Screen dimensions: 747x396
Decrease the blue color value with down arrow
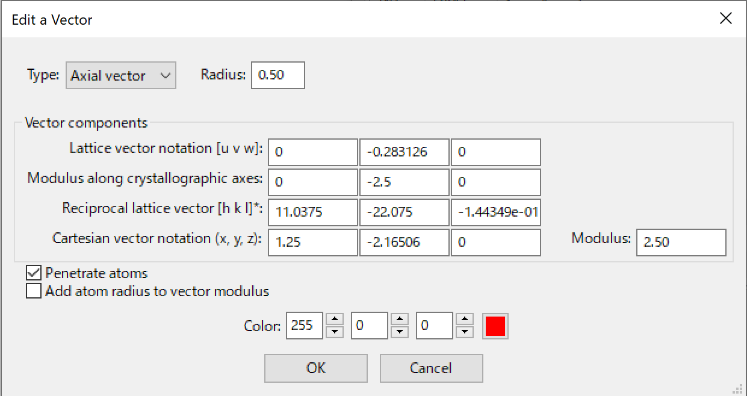click(x=463, y=332)
